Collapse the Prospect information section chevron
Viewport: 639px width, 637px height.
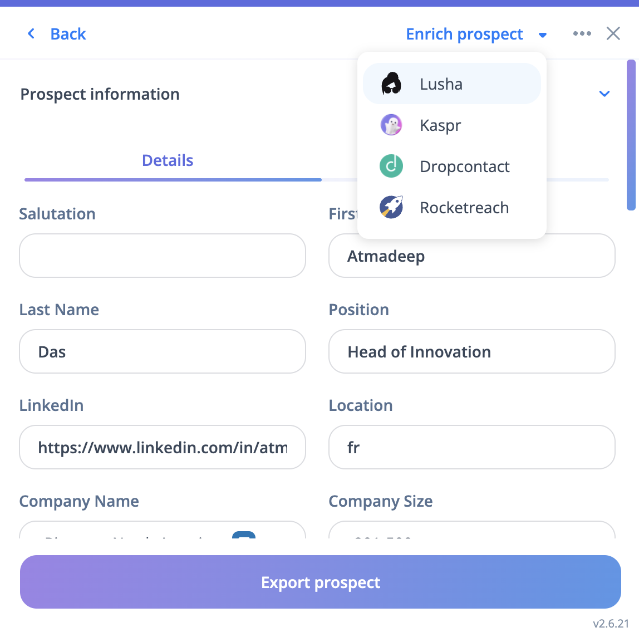[x=604, y=94]
